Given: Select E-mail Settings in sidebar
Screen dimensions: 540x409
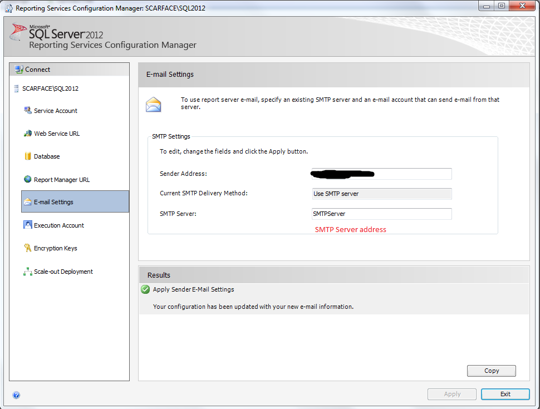Looking at the screenshot, I should [x=75, y=202].
